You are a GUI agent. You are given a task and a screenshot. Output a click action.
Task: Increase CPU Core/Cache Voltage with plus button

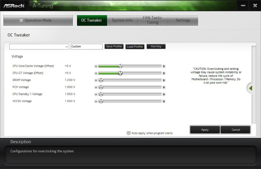tap(164, 66)
